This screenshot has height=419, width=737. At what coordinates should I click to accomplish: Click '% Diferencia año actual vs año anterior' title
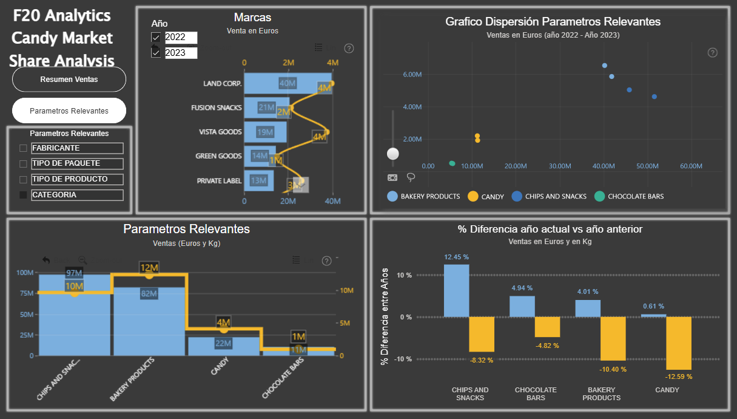tap(550, 229)
